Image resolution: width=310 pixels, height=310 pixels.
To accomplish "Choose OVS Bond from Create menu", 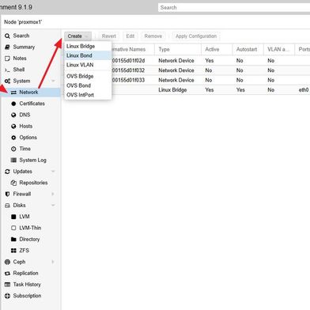I will click(88, 85).
